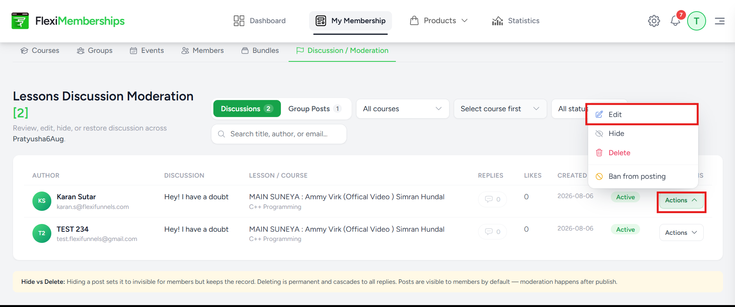Click the Active status badge for TEST 234
Screen dimensions: 735x307
tap(625, 229)
